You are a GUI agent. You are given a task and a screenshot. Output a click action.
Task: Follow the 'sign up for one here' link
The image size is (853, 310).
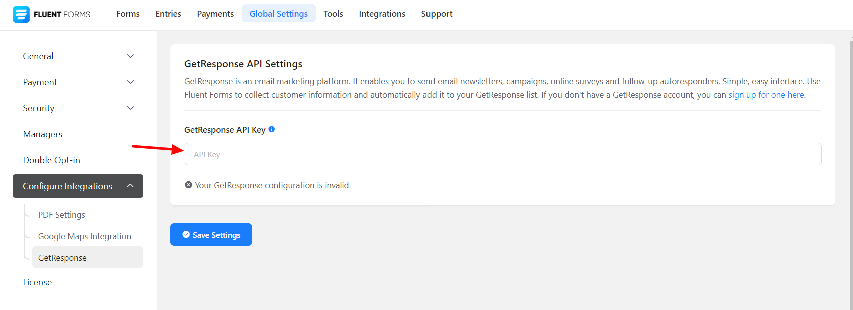(x=766, y=95)
